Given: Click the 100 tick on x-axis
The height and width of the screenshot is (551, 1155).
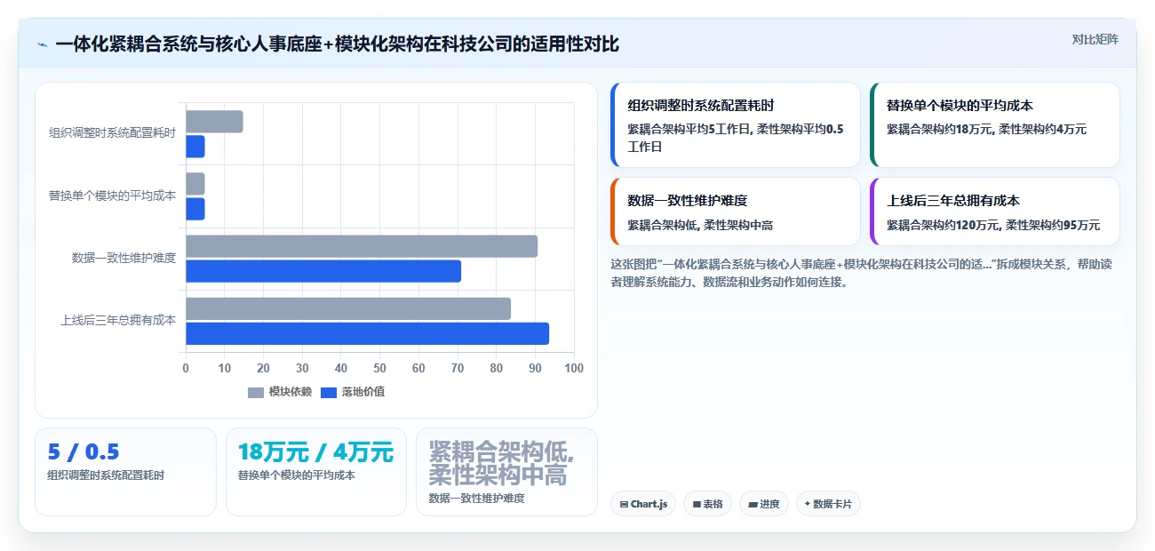Looking at the screenshot, I should 574,368.
